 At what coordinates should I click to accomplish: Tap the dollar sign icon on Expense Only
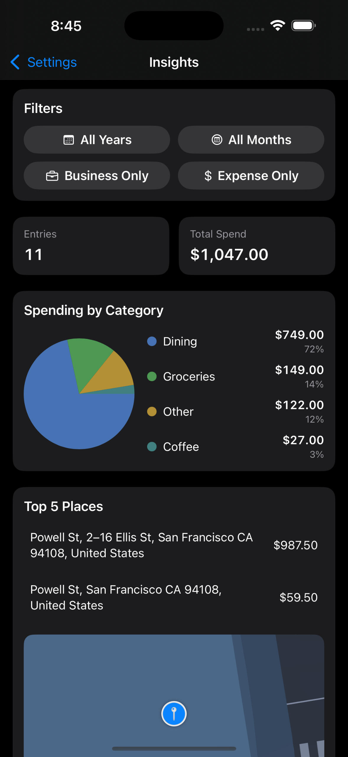pos(208,176)
